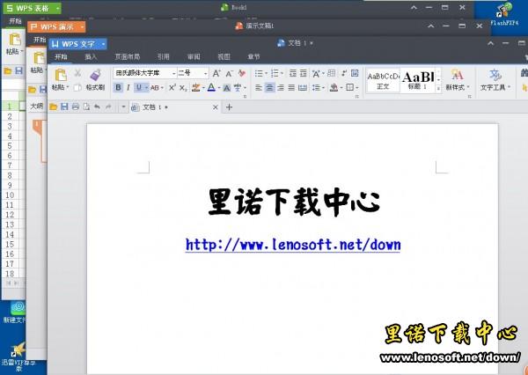This screenshot has width=528, height=375.
Task: Click the Cut scissors icon
Action: click(77, 73)
